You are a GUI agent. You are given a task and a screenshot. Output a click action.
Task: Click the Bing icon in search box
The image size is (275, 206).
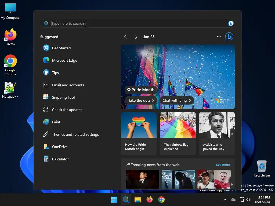click(231, 23)
